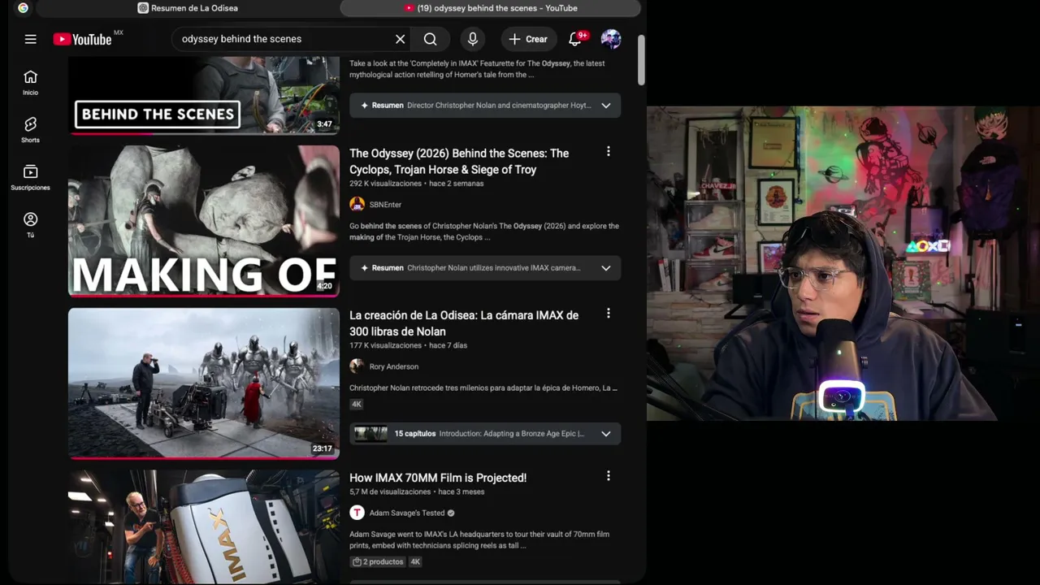Open the notifications bell

(x=575, y=39)
